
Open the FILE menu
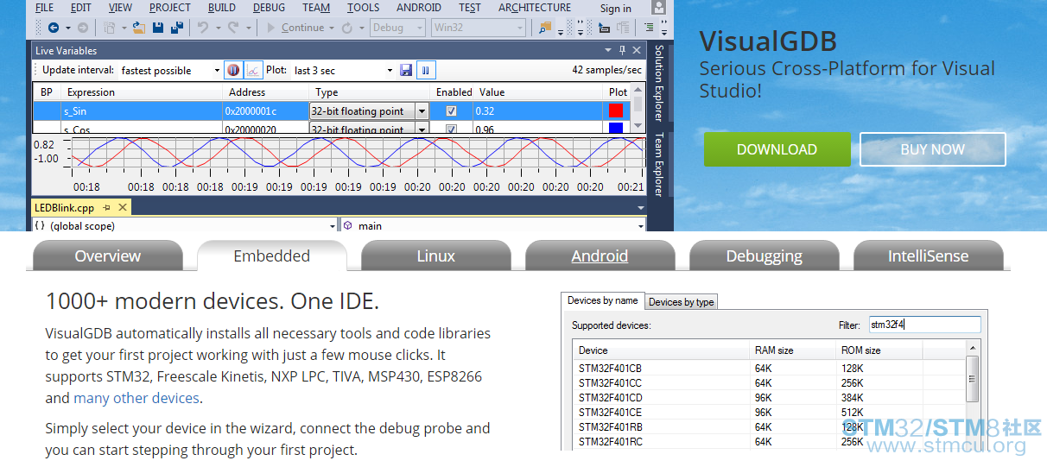(x=44, y=8)
